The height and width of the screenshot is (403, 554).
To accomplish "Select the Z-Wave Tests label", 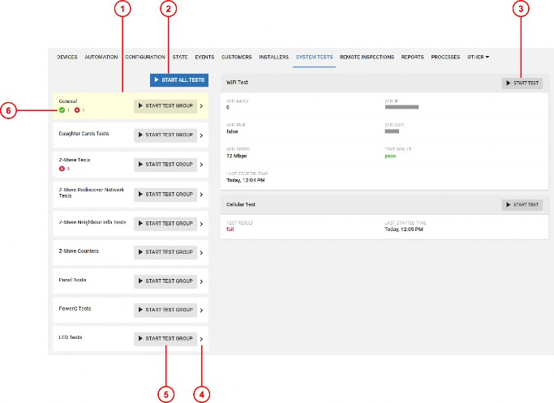I will [75, 160].
